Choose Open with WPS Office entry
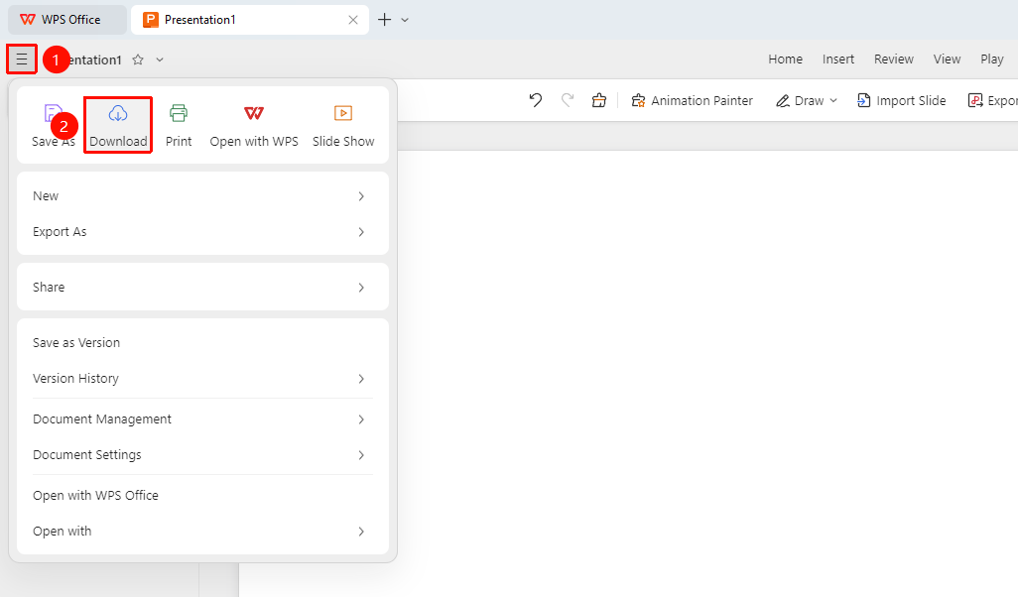The height and width of the screenshot is (597, 1018). pos(202,495)
